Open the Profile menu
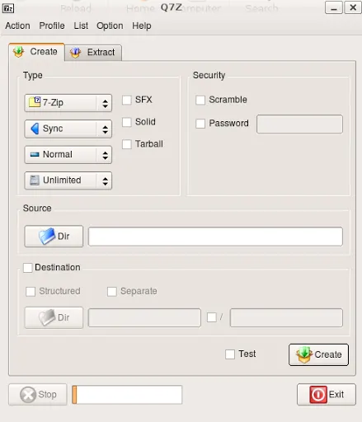 click(52, 26)
